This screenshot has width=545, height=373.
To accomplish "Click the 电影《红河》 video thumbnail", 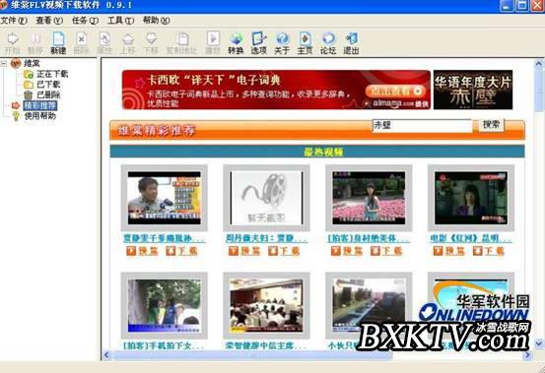I will coord(471,198).
